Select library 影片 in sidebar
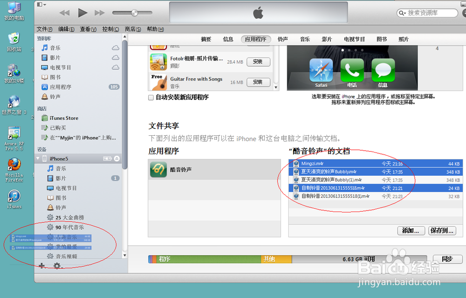466x298 pixels. (78, 58)
